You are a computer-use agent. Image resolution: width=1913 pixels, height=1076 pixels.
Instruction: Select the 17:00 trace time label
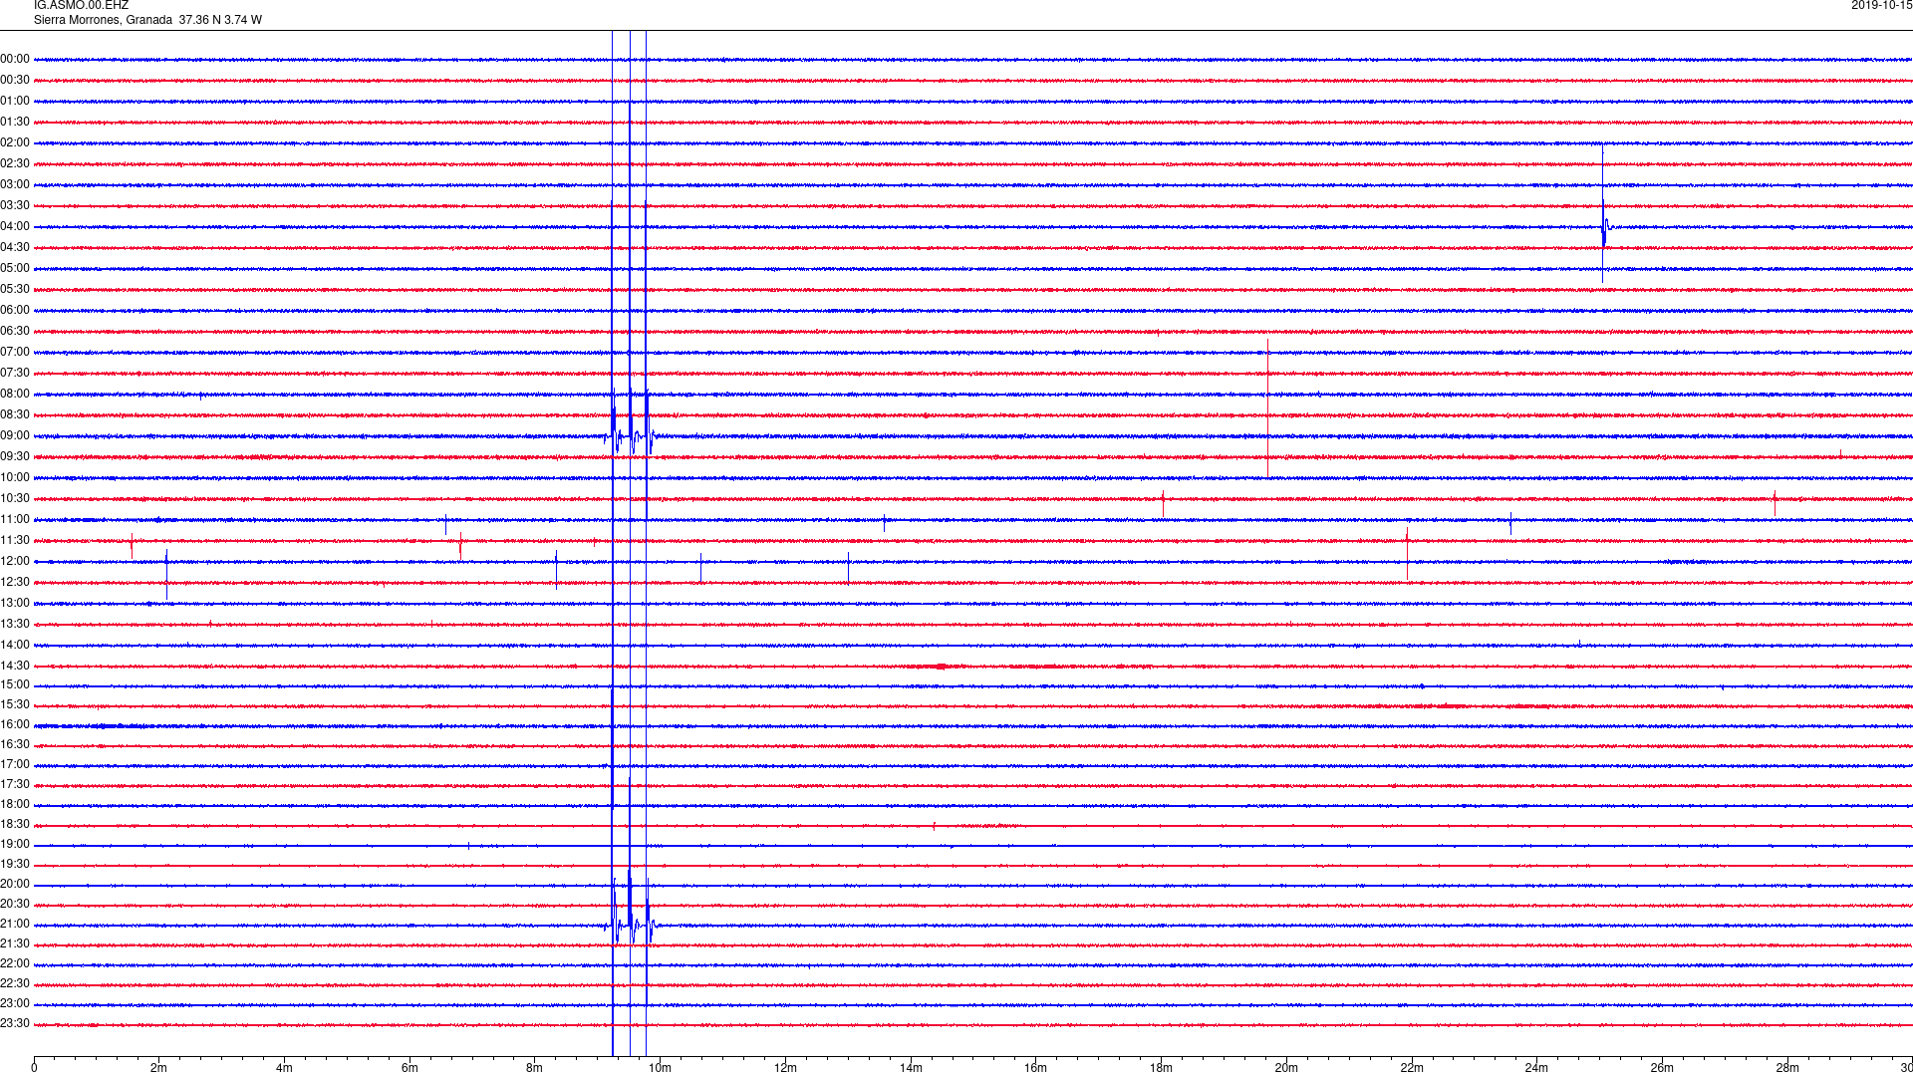coord(15,765)
